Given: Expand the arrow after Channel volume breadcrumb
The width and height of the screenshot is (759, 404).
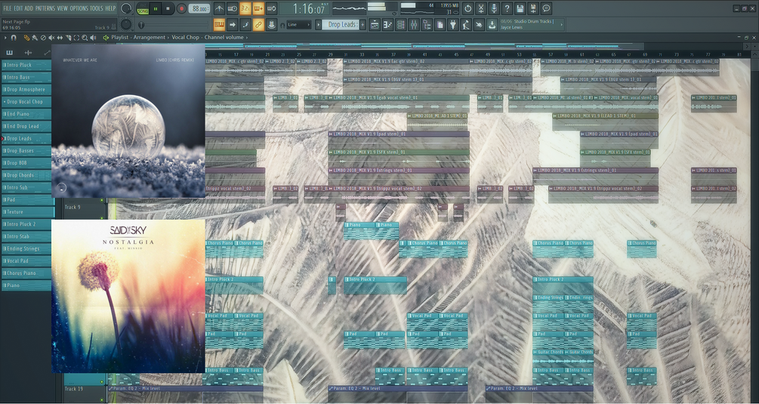Looking at the screenshot, I should coord(247,37).
